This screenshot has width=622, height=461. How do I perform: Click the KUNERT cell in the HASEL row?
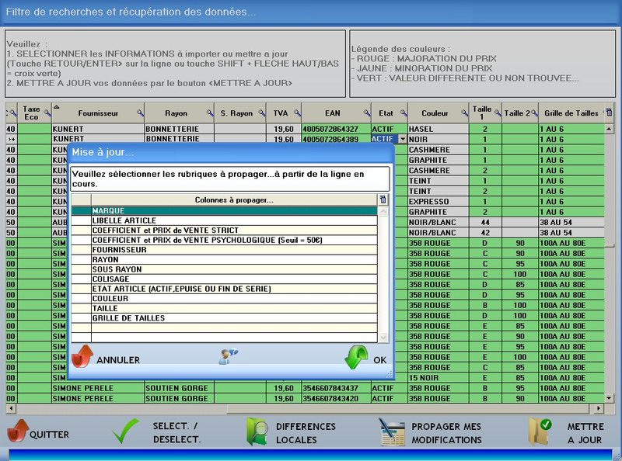click(98, 129)
